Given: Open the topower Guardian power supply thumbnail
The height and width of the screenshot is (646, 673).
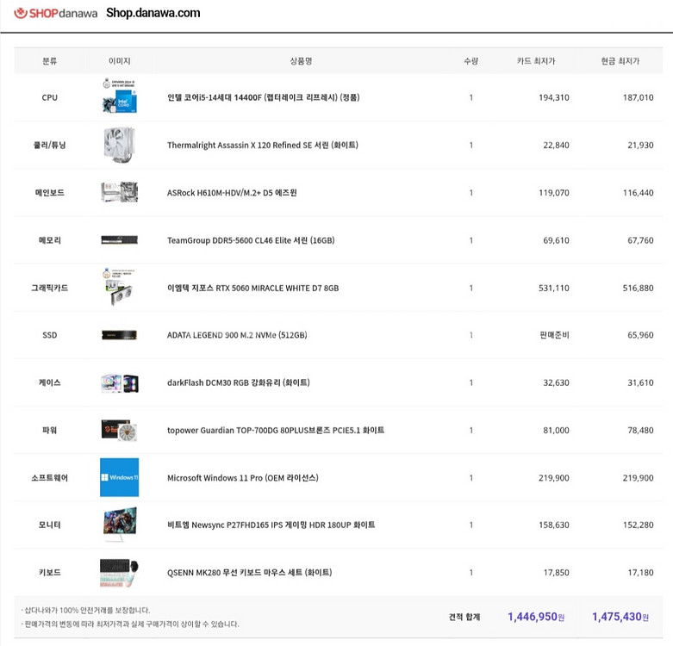Looking at the screenshot, I should coord(119,431).
